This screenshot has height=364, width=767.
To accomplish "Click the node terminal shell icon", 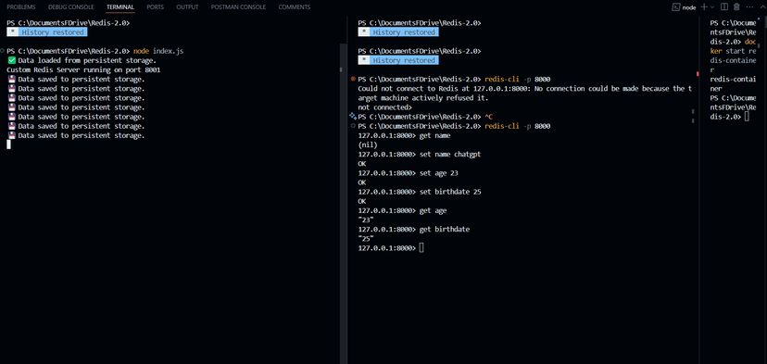I will click(675, 6).
